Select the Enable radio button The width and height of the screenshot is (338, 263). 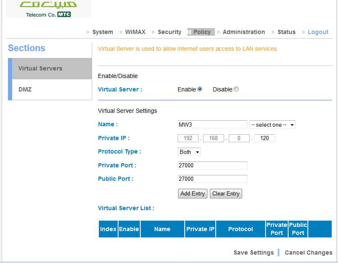point(200,89)
